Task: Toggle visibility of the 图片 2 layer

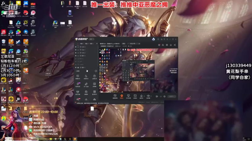Action: [x=76, y=56]
